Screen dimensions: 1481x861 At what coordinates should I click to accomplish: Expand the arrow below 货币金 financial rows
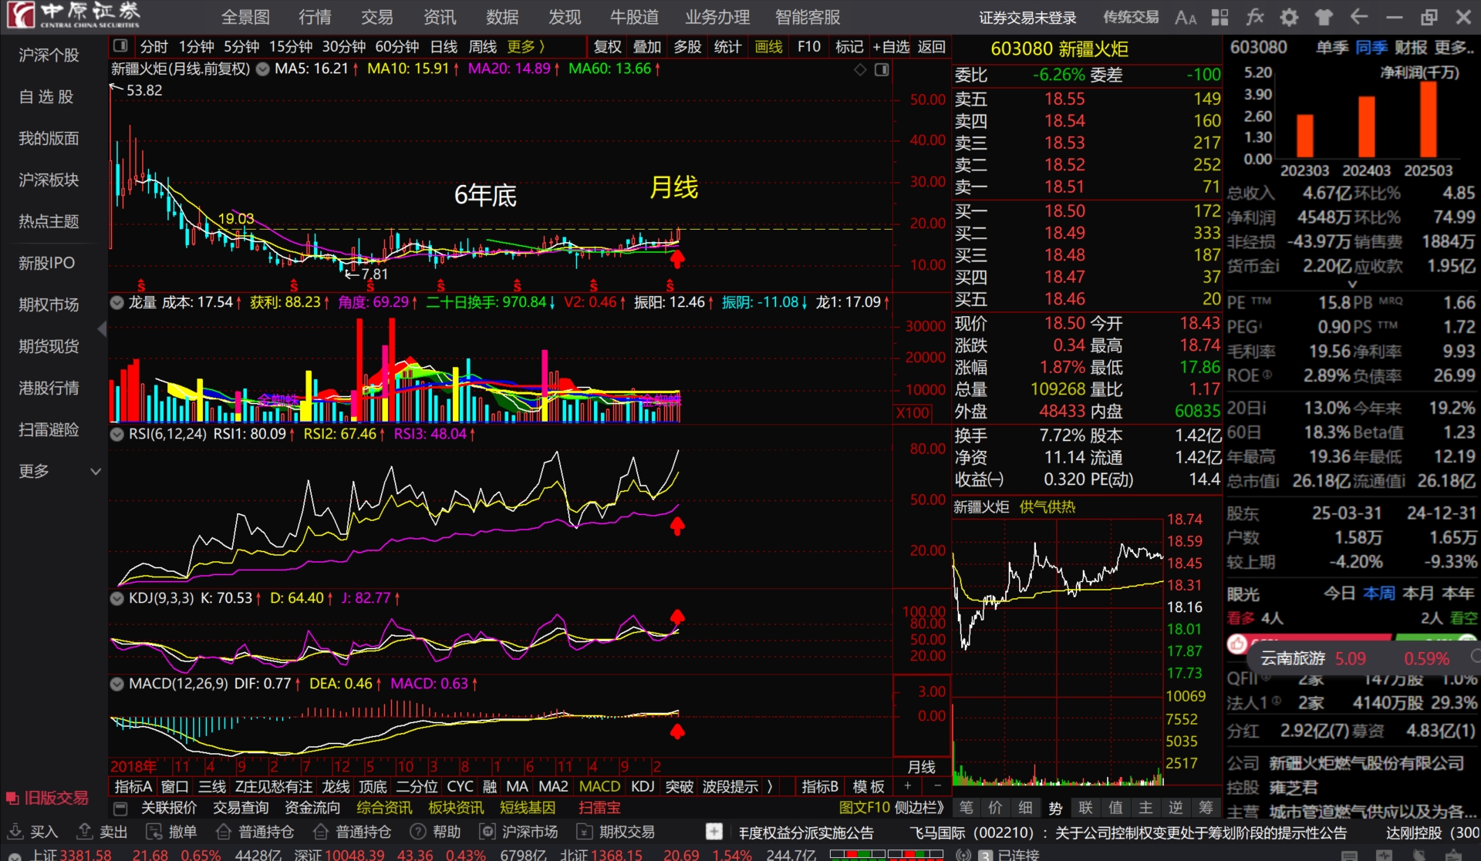point(1352,285)
